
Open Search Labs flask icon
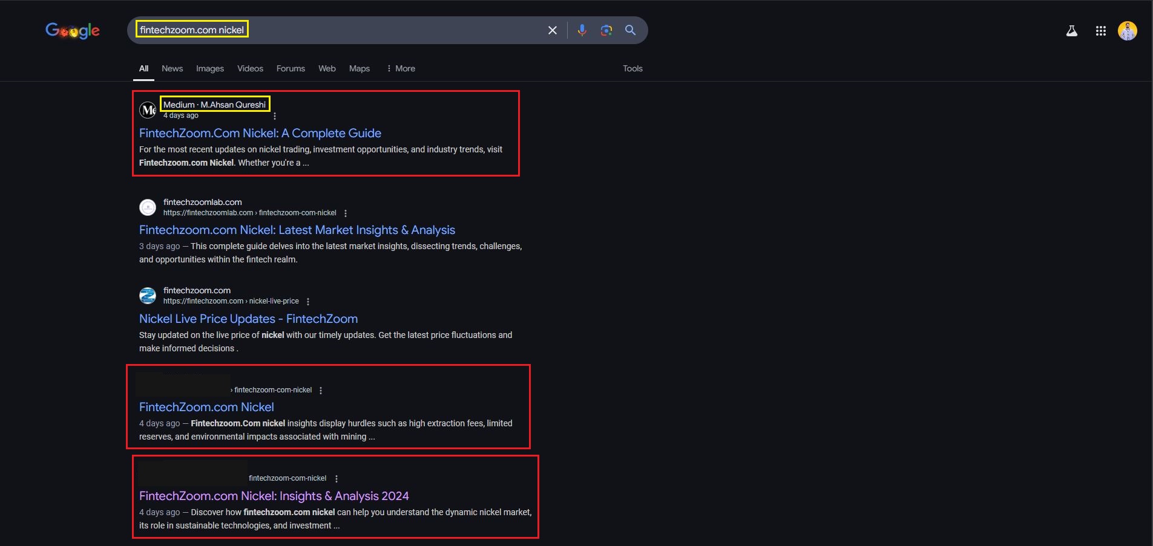[1071, 31]
